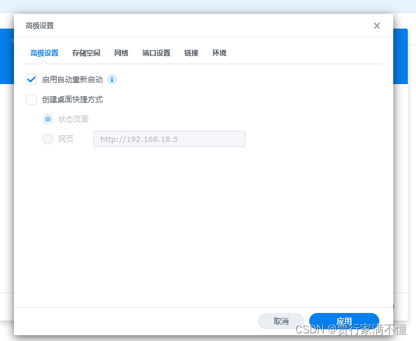
Task: Click the info icon beside 启用自动重新启动
Action: point(112,79)
